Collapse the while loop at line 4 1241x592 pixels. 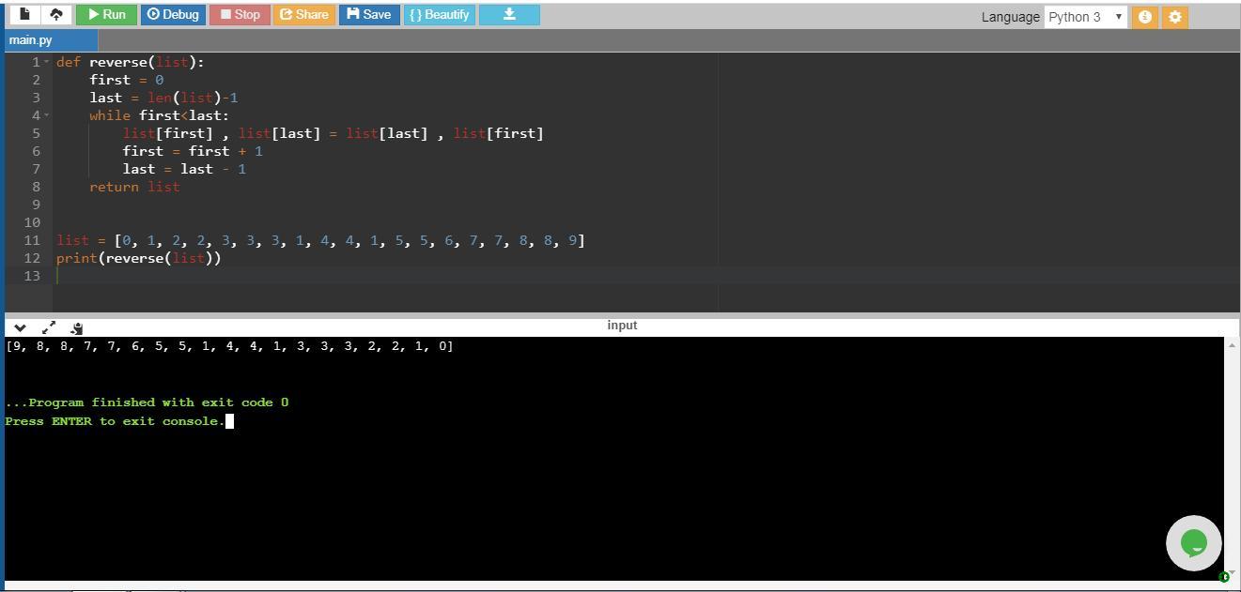pos(47,115)
